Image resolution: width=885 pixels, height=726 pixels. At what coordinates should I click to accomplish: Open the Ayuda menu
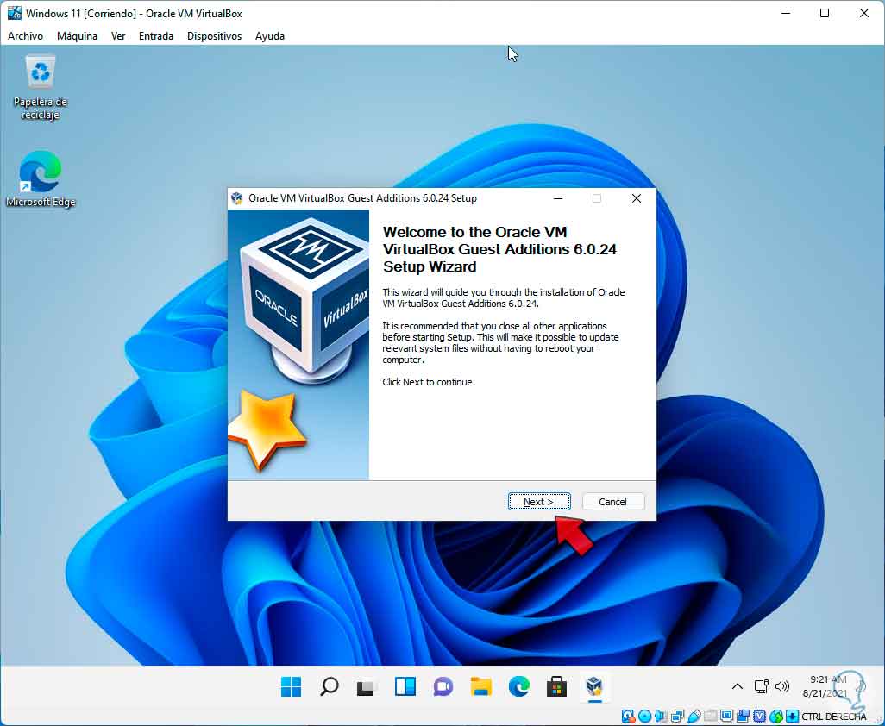click(x=270, y=36)
